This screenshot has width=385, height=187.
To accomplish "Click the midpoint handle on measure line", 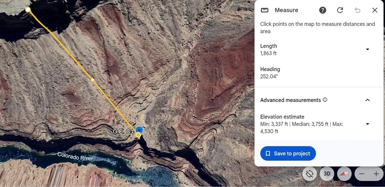I will 92,80.
